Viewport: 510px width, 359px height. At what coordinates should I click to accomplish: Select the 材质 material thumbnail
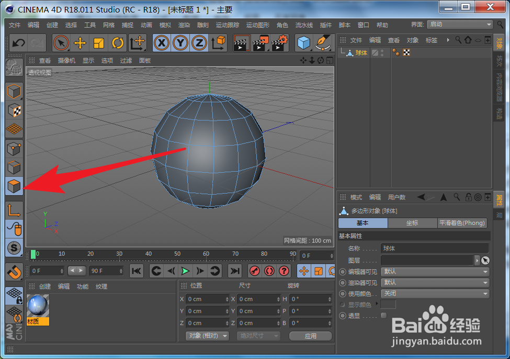38,309
